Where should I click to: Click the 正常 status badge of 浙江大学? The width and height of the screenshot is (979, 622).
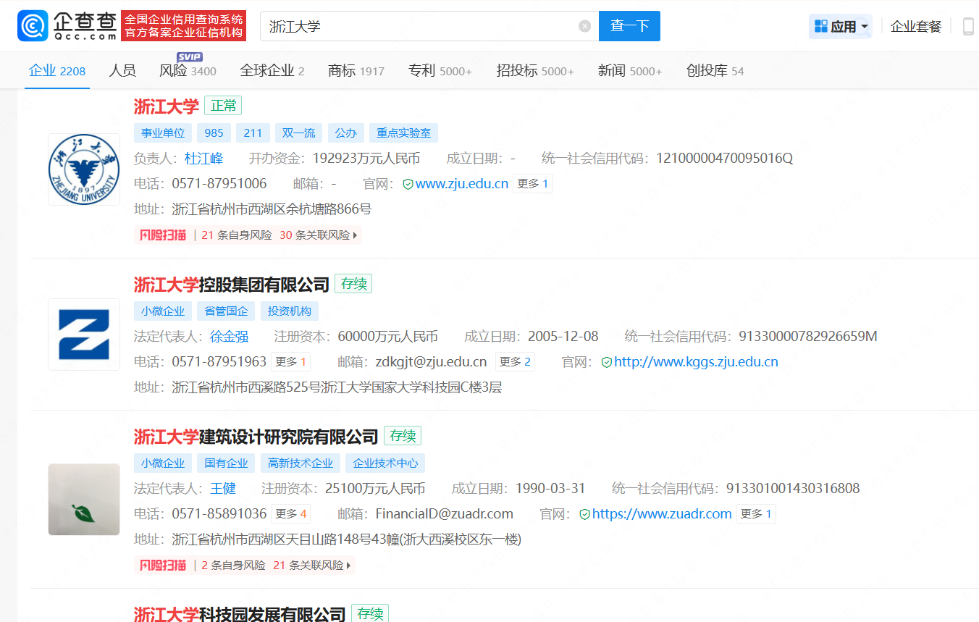click(x=223, y=106)
